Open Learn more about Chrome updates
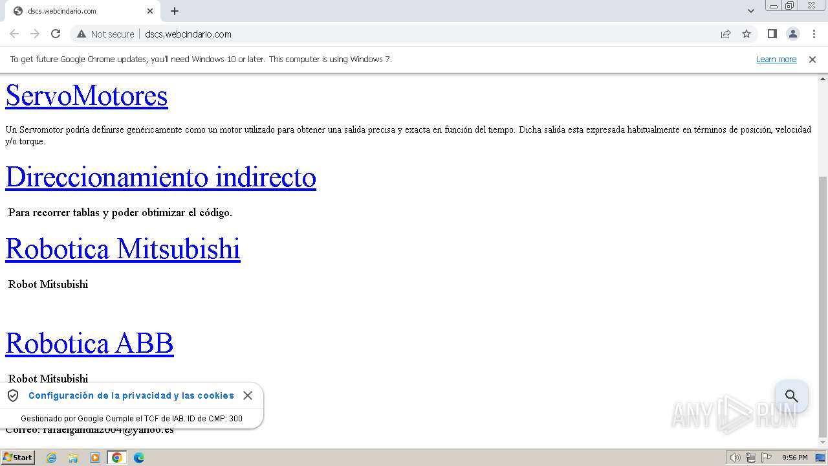The height and width of the screenshot is (466, 828). [776, 60]
